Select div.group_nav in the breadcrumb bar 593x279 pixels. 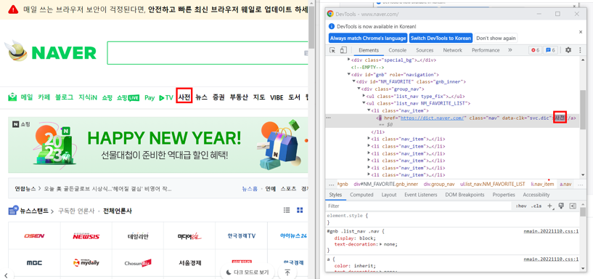pos(439,184)
